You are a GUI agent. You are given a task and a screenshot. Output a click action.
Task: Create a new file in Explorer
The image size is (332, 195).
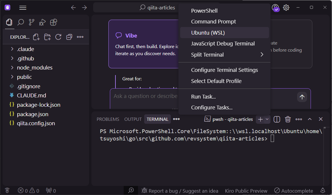(x=36, y=37)
